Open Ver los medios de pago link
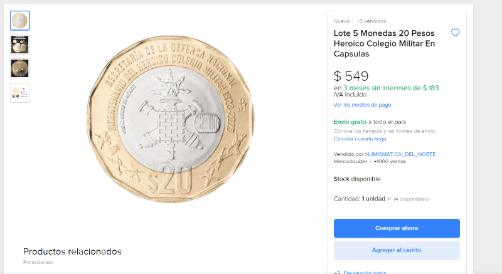This screenshot has width=502, height=274. tap(362, 105)
